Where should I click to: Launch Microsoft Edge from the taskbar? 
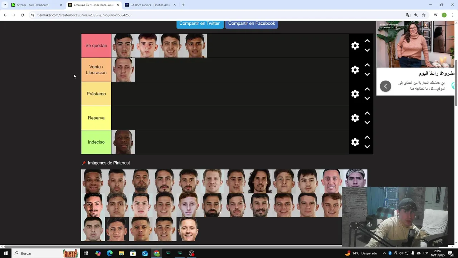(x=109, y=253)
